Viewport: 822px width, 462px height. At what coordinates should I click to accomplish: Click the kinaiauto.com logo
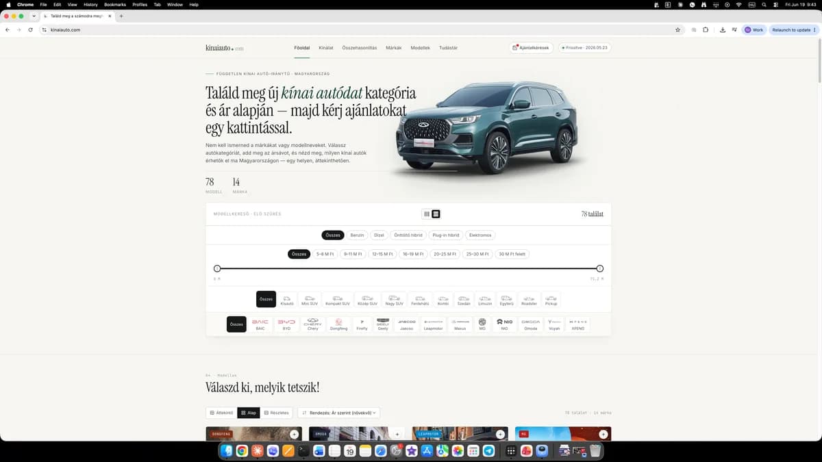click(x=224, y=48)
